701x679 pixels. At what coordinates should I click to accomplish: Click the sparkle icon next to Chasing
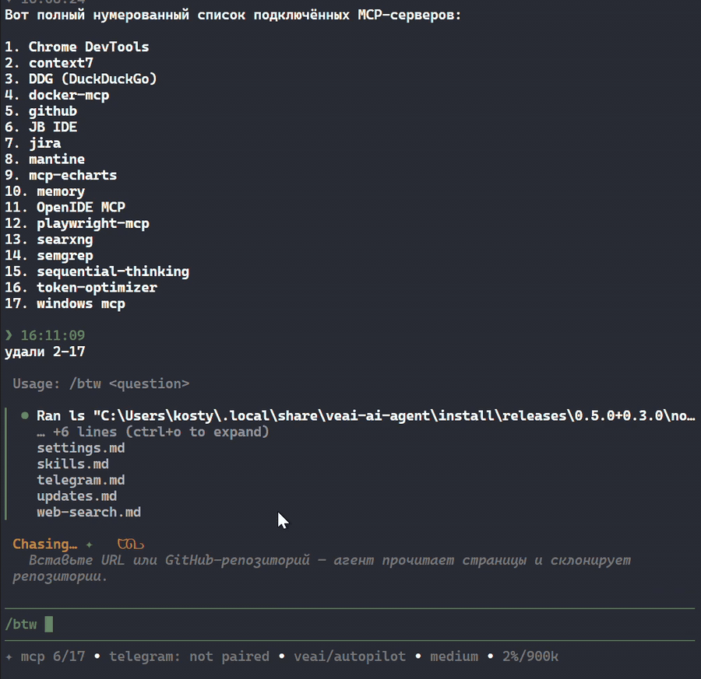[x=90, y=544]
